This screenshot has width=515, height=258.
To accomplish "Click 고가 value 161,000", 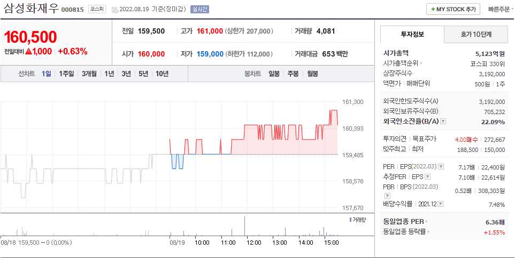I will 210,31.
